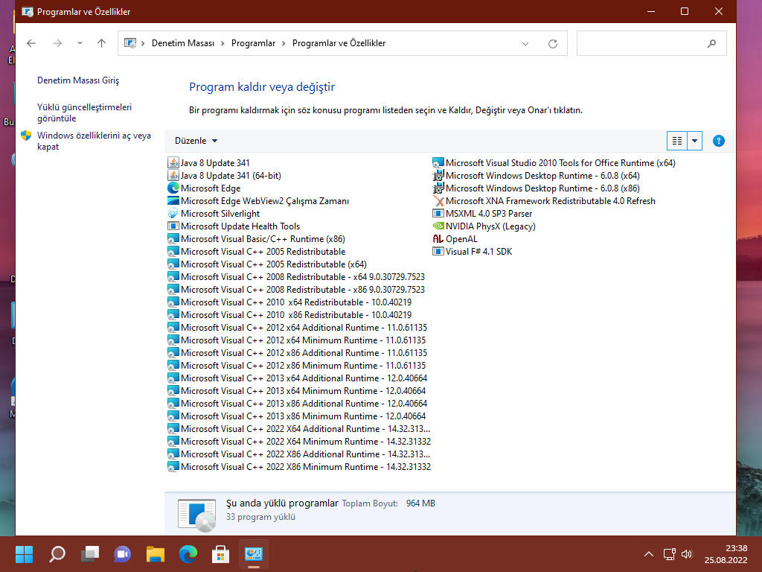762x572 pixels.
Task: Click the blue Help question mark icon
Action: coord(718,140)
